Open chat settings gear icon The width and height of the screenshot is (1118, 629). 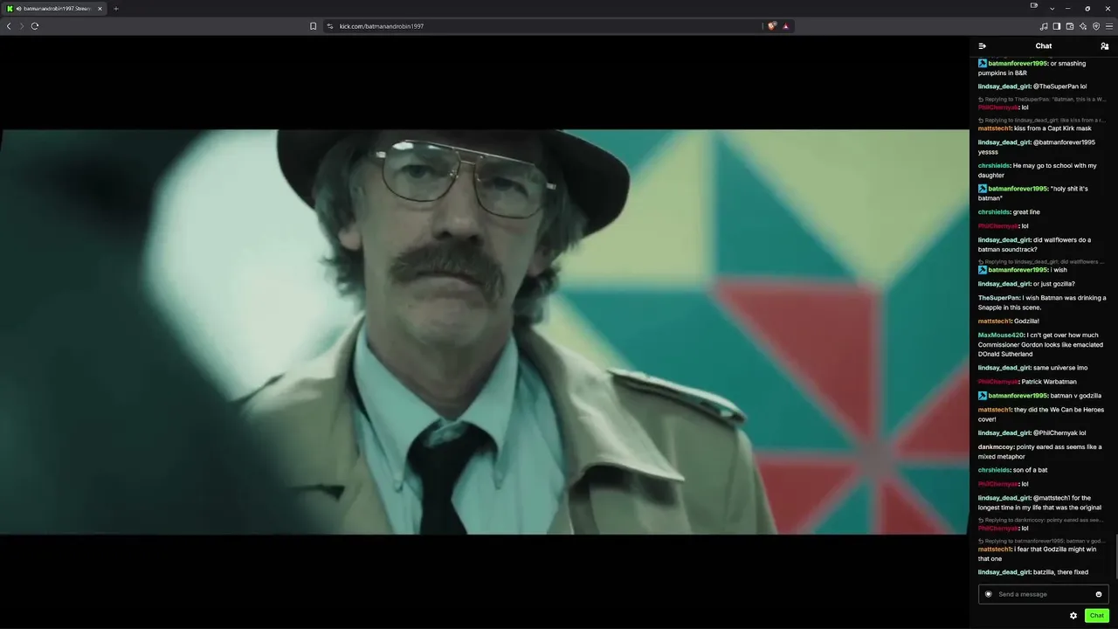1073,616
